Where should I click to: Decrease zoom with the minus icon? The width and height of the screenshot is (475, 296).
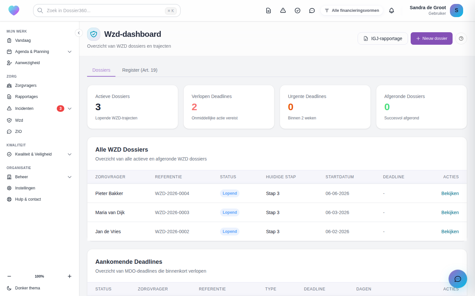point(9,276)
